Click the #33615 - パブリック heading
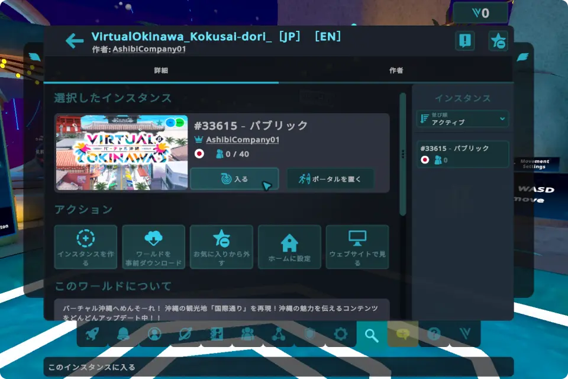 point(251,126)
